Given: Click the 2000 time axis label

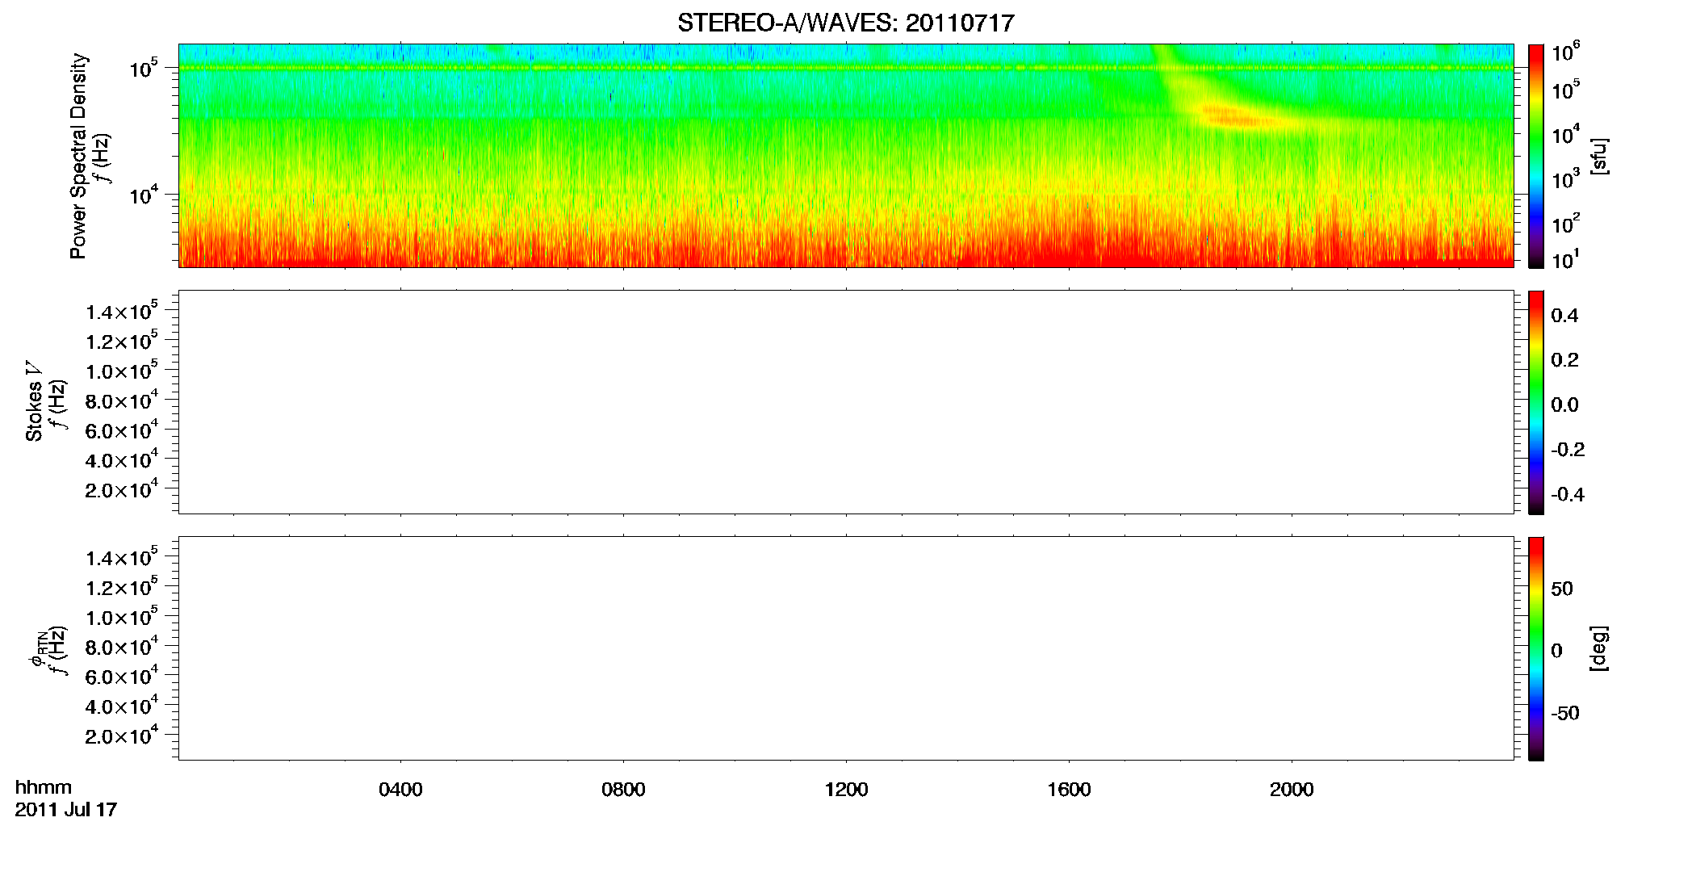Looking at the screenshot, I should click(1292, 790).
